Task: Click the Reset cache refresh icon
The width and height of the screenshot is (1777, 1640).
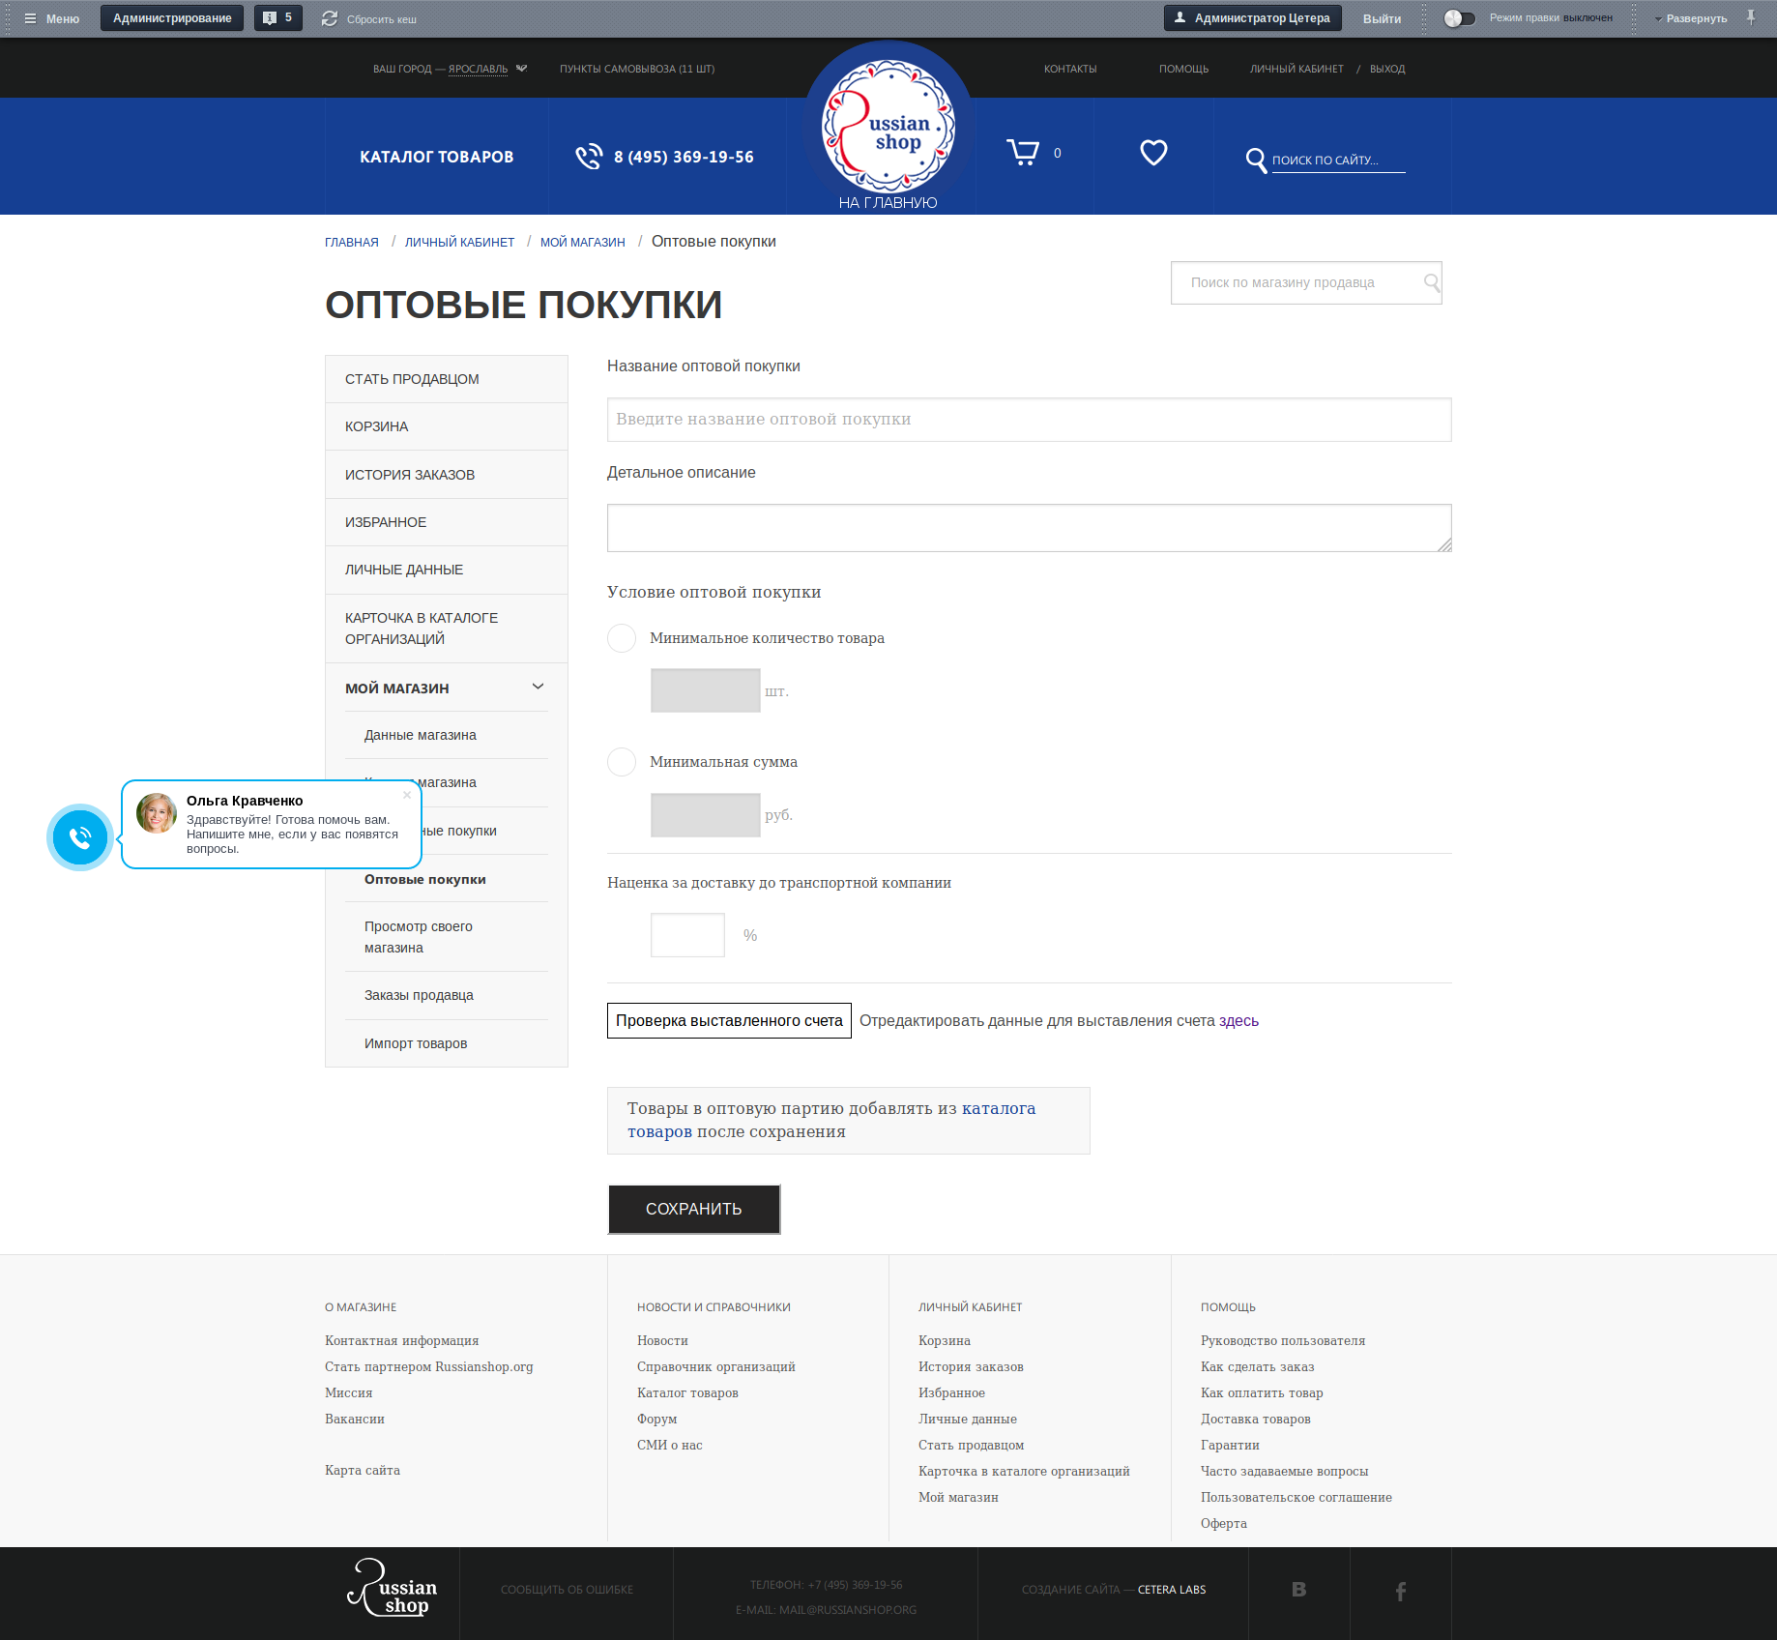Action: click(330, 18)
